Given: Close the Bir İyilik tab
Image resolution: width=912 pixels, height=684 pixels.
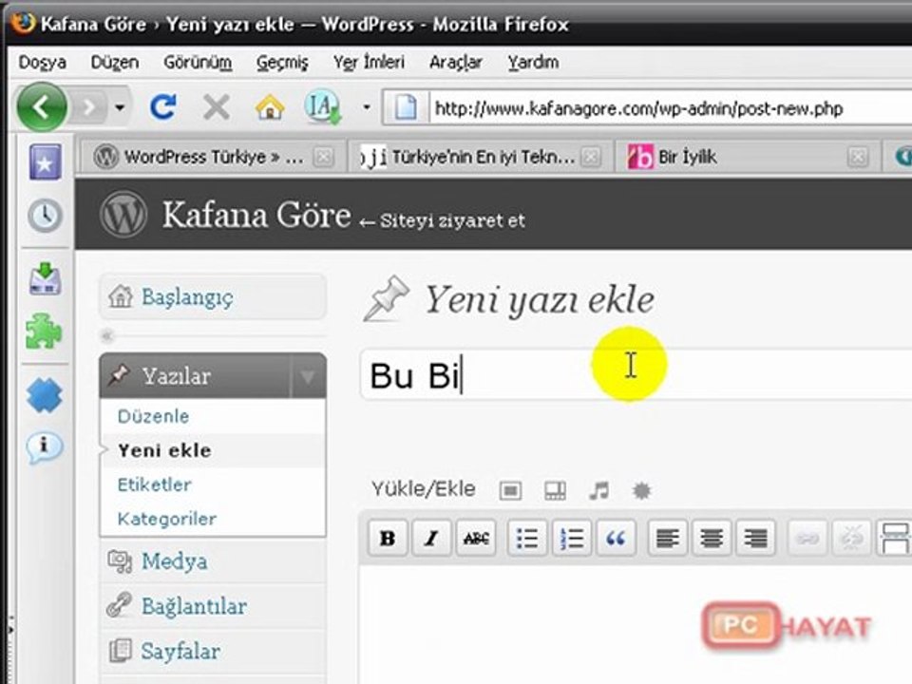Looking at the screenshot, I should point(858,157).
